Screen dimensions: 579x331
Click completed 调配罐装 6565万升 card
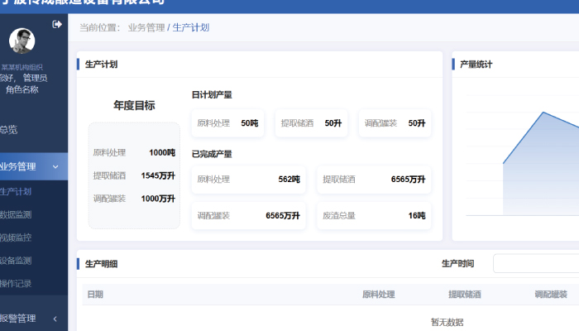pyautogui.click(x=248, y=216)
